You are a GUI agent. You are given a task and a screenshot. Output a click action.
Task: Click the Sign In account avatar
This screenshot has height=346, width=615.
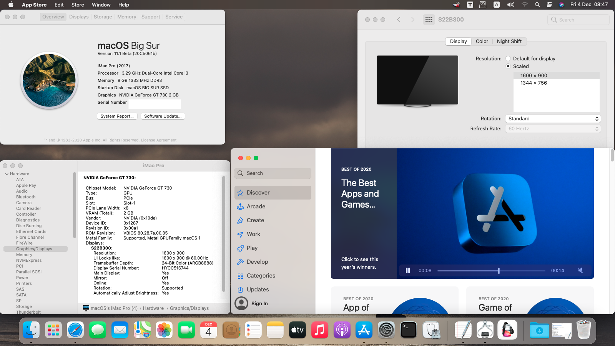pos(241,303)
